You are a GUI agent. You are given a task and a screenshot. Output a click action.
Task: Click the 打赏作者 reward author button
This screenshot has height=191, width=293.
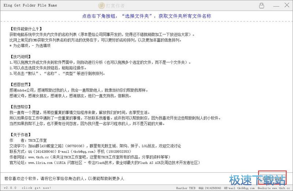[112, 5]
